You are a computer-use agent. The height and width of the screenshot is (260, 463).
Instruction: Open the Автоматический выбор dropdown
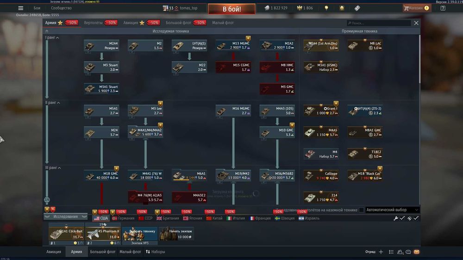coord(393,210)
